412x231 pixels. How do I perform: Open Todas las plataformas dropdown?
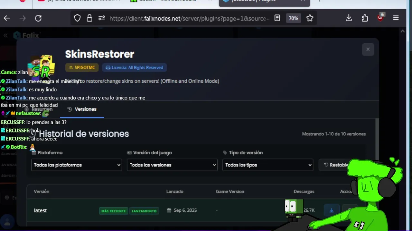point(77,165)
